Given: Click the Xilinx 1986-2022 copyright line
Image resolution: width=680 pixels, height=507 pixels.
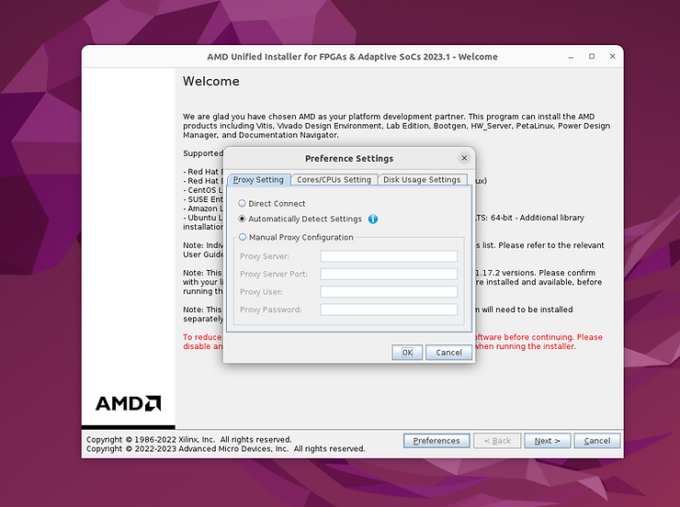Looking at the screenshot, I should (189, 439).
